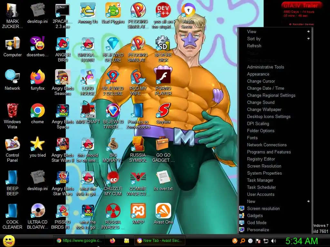Image resolution: width=330 pixels, height=247 pixels.
Task: Select the ULTRA CD BLOATW... disc icon
Action: coord(37,216)
